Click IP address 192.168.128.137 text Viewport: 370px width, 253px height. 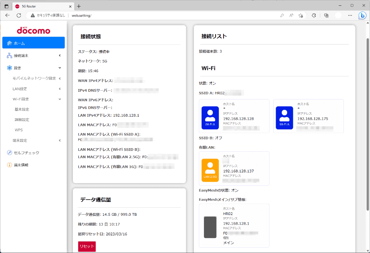coord(239,171)
